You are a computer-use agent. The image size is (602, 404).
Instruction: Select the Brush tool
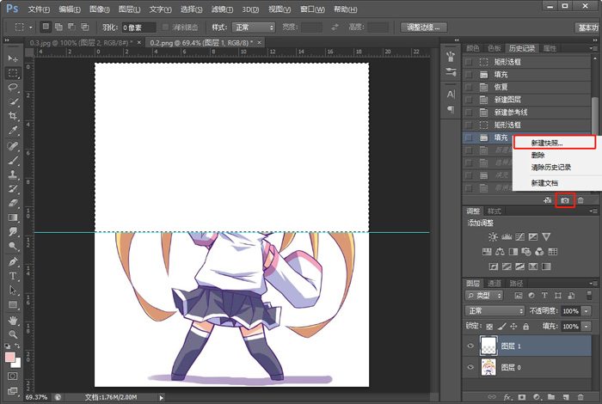[13, 161]
